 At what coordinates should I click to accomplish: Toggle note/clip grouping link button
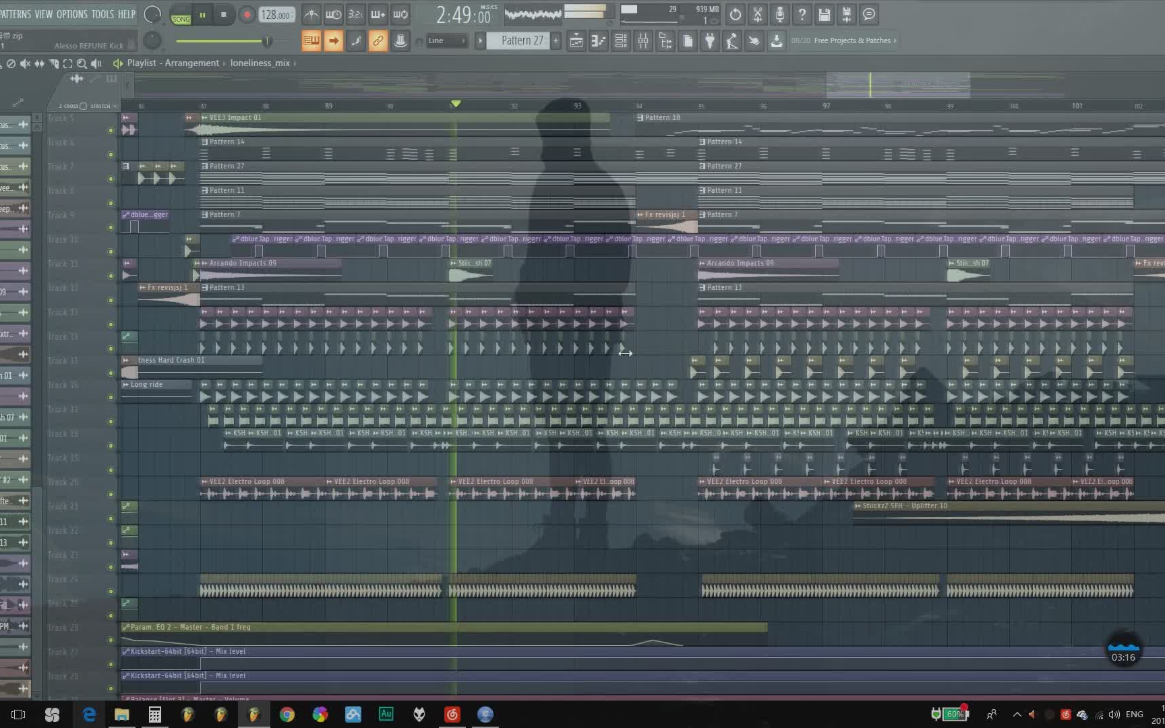[378, 41]
